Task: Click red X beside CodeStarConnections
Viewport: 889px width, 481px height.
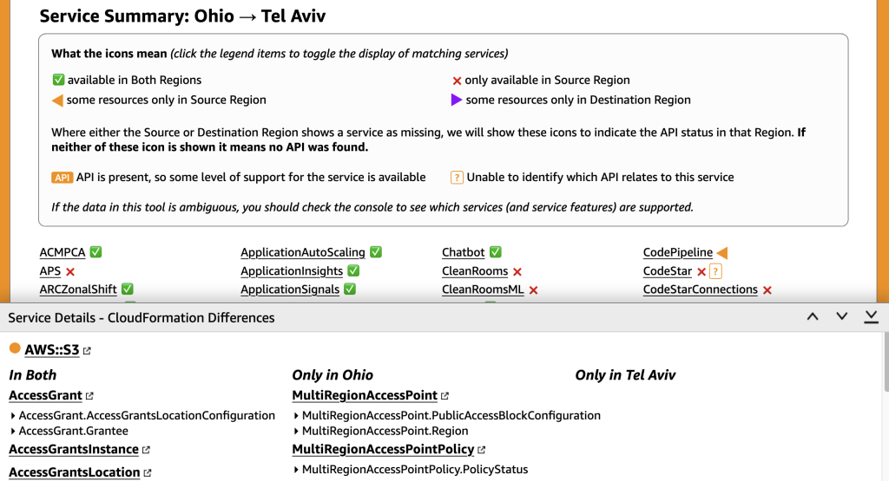Action: (x=767, y=290)
